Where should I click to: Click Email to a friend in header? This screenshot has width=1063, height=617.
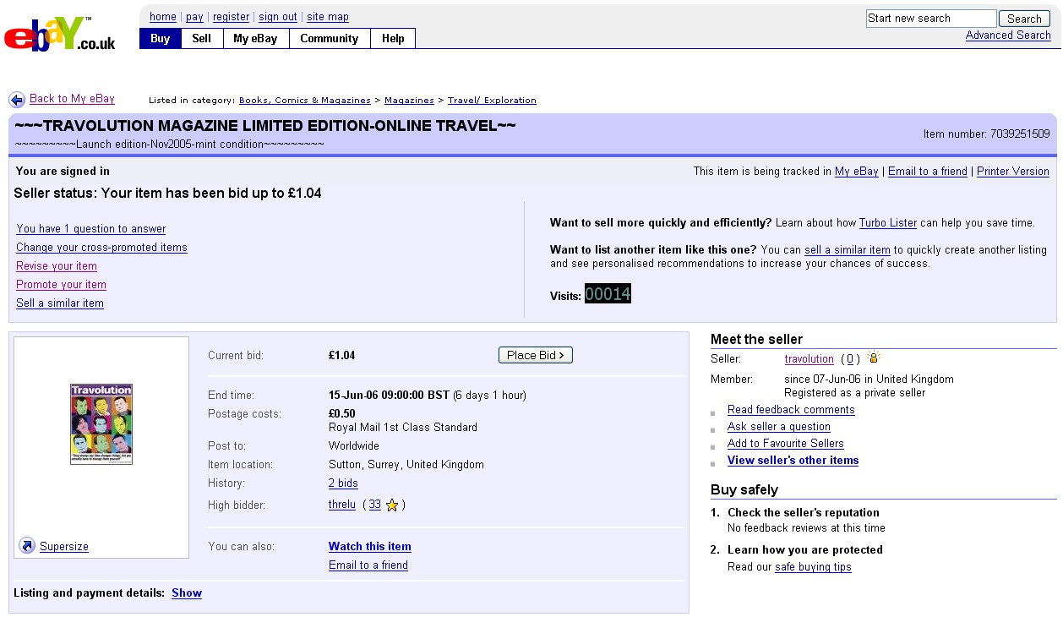(928, 172)
